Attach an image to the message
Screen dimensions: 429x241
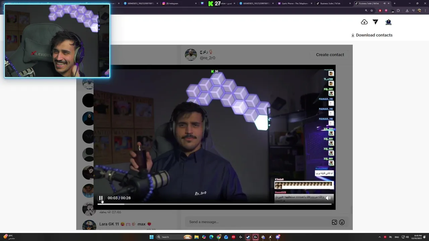pos(334,222)
